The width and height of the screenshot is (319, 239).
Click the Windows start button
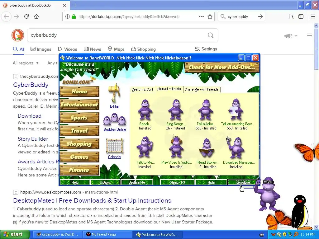(x=15, y=234)
